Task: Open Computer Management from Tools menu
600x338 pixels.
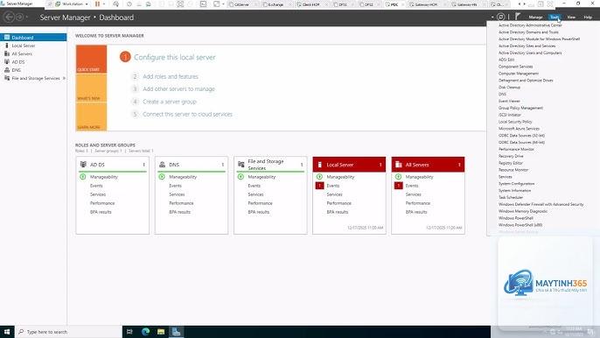Action: tap(519, 74)
